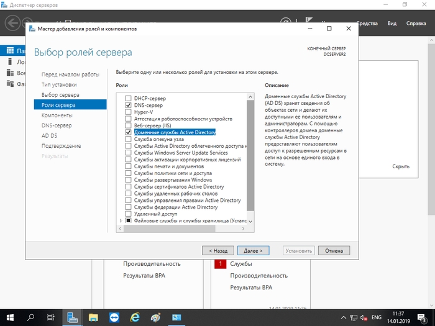Open File Explorer from taskbar
The image size is (435, 326).
click(x=93, y=317)
